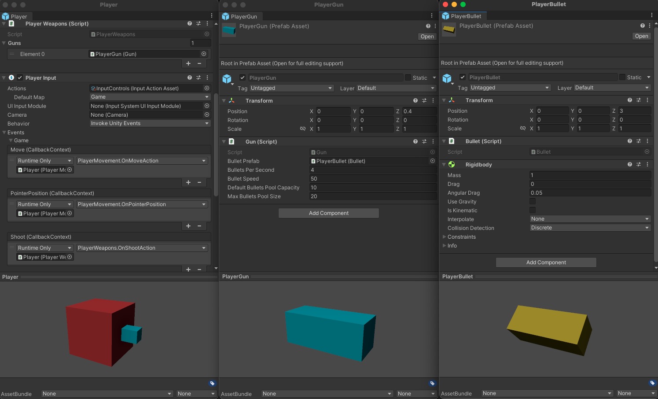Expand Rigidbody Info foldout

[445, 245]
